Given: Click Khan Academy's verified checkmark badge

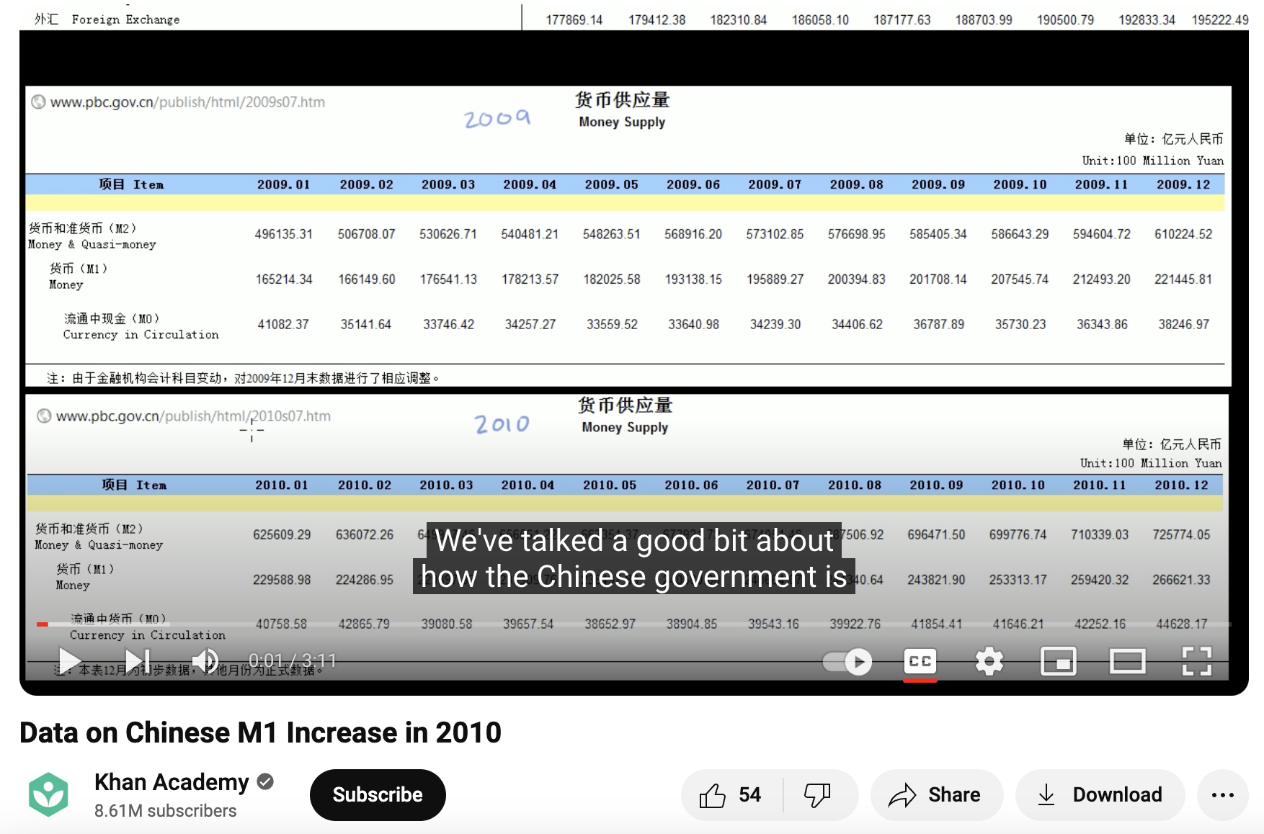Looking at the screenshot, I should tap(266, 781).
